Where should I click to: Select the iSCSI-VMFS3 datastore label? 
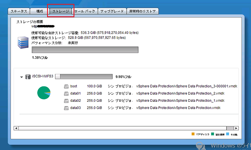pyautogui.click(x=43, y=76)
